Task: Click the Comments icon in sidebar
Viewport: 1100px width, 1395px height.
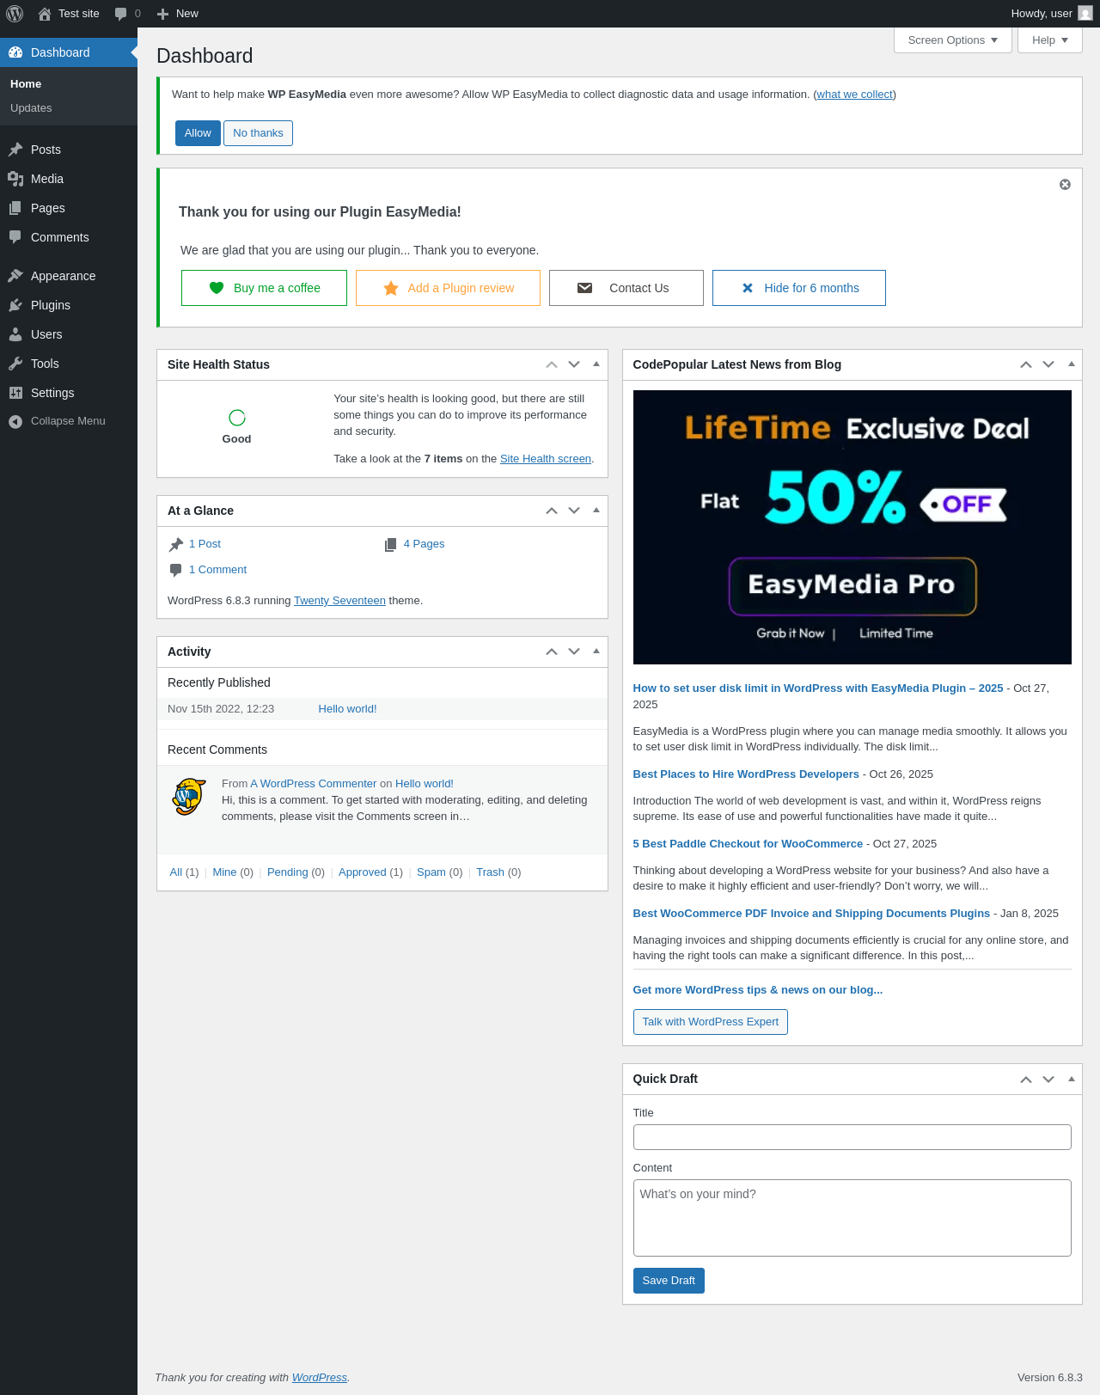Action: (x=15, y=237)
